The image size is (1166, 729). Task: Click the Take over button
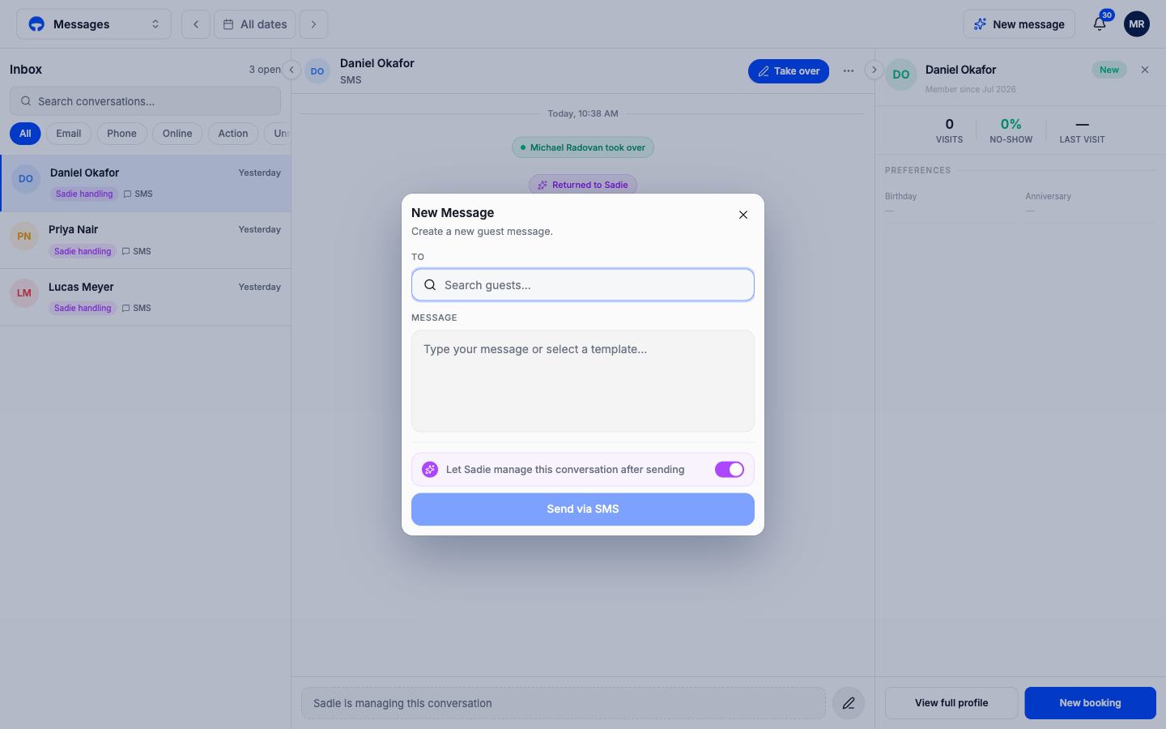pos(789,71)
